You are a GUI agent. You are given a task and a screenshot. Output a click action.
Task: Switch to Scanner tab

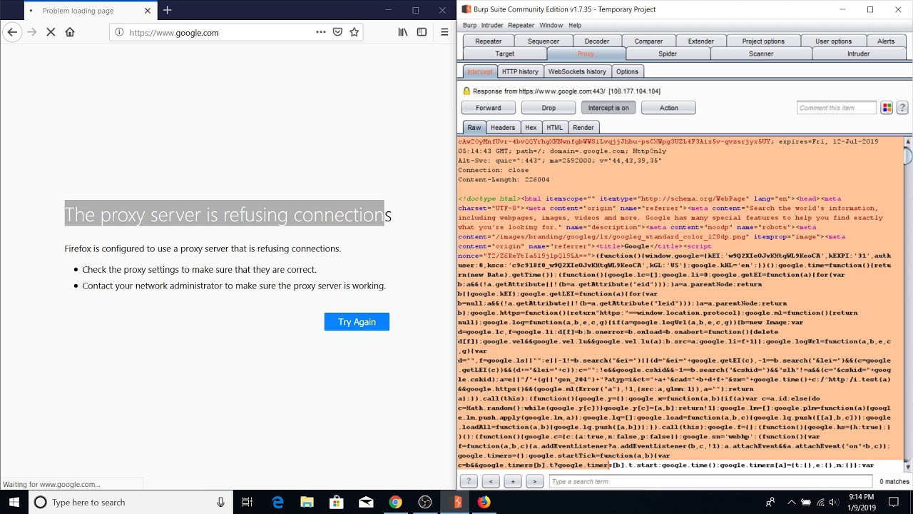(x=761, y=54)
